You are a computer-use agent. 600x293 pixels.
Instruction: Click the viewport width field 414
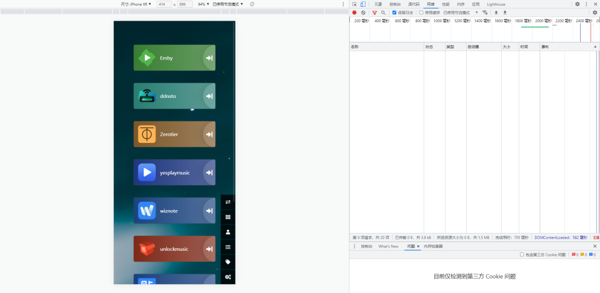tap(164, 4)
